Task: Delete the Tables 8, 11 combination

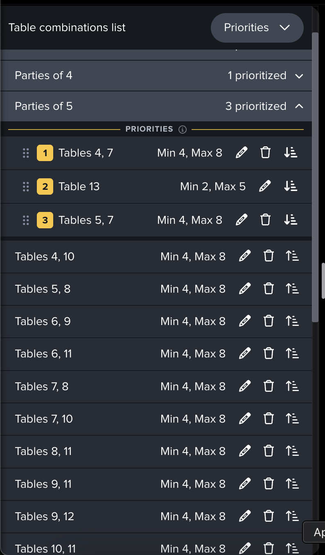Action: (x=269, y=451)
